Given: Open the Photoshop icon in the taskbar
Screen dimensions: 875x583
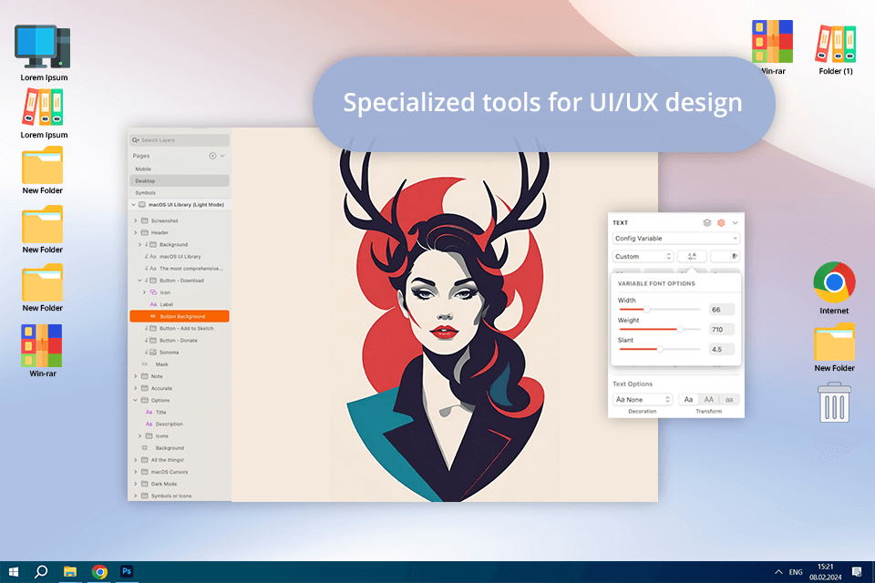Looking at the screenshot, I should pyautogui.click(x=127, y=571).
